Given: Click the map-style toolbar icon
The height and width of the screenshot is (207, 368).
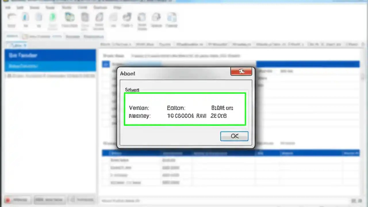Looking at the screenshot, I should [70, 17].
